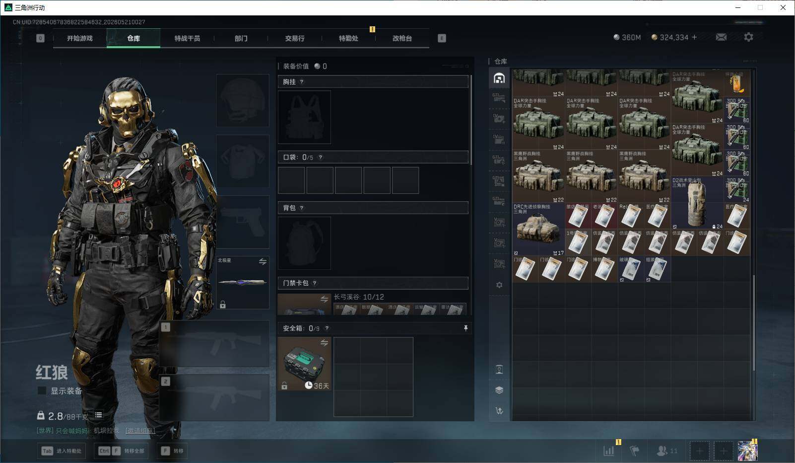This screenshot has height=463, width=795.
Task: Open the bar chart stats icon
Action: coord(609,451)
